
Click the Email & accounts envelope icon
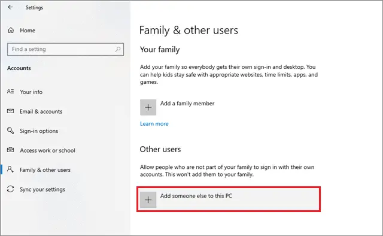[11, 111]
